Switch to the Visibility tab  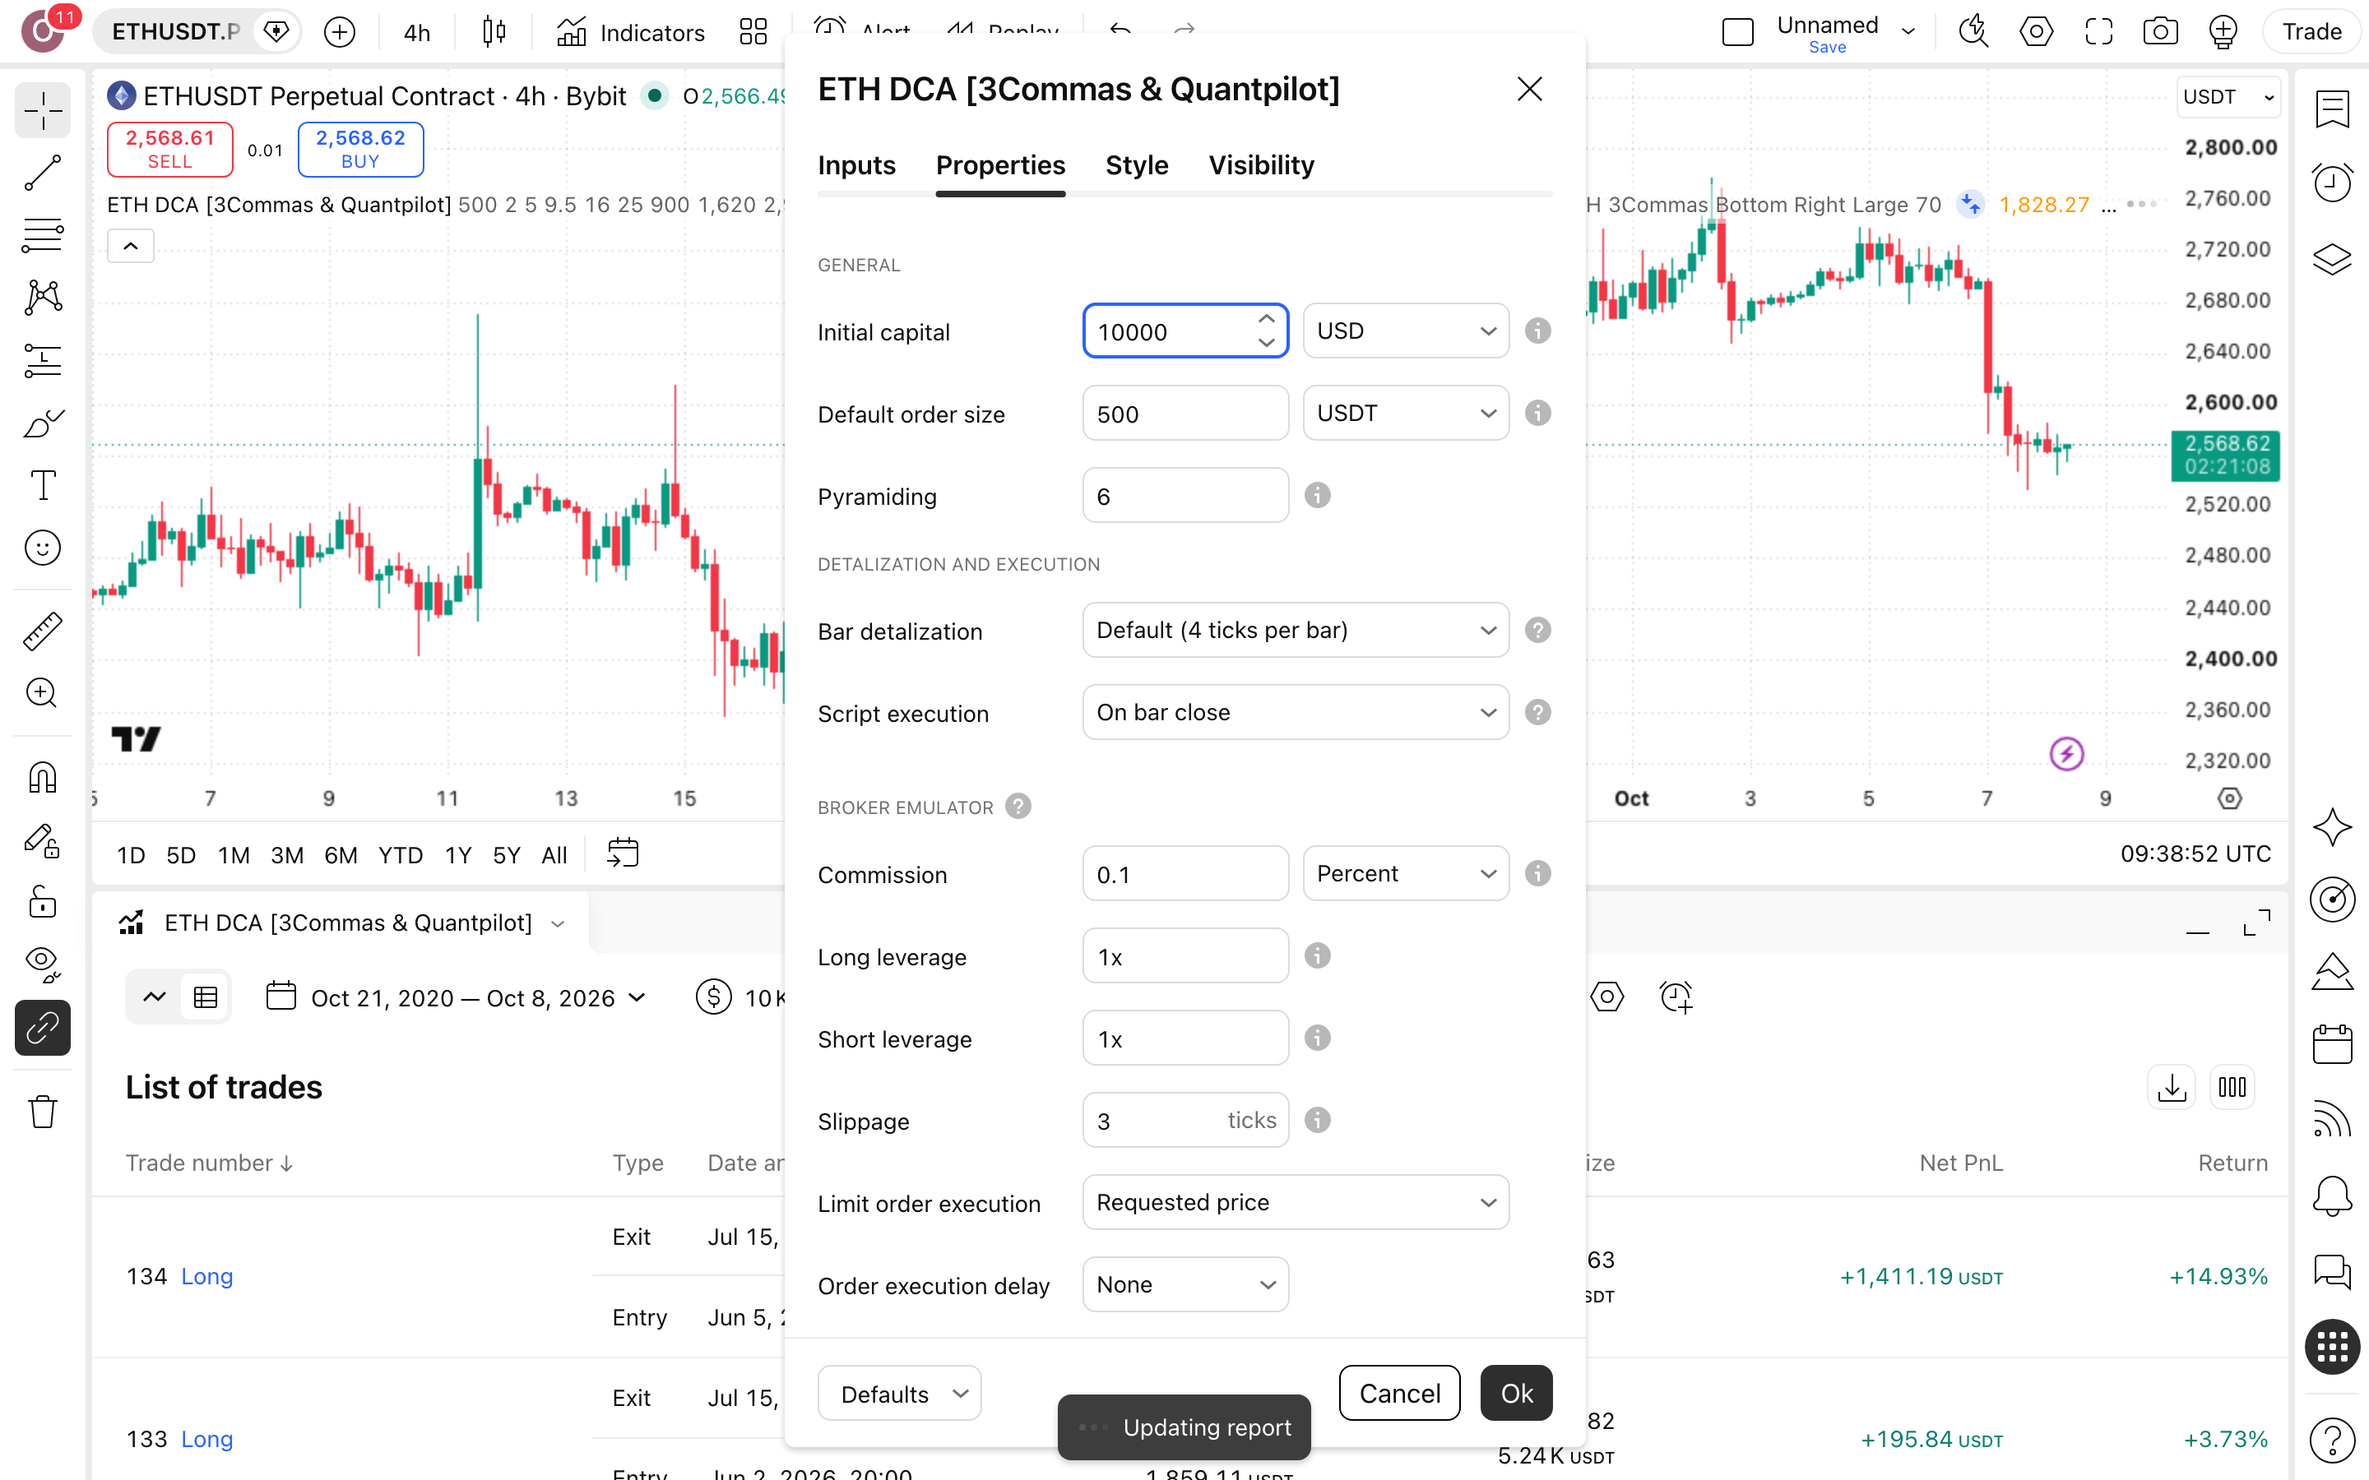click(x=1261, y=165)
